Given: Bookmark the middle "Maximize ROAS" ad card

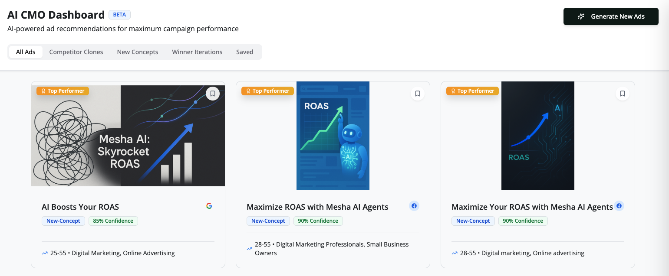Looking at the screenshot, I should tap(418, 94).
